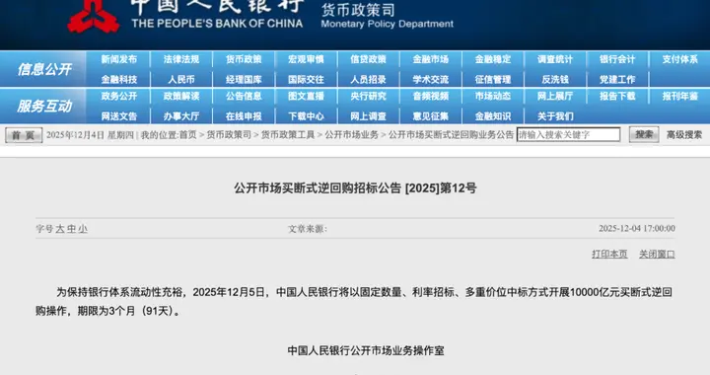Follow the 首页 breadcrumb link after 我的位置
The width and height of the screenshot is (710, 375).
[x=188, y=135]
